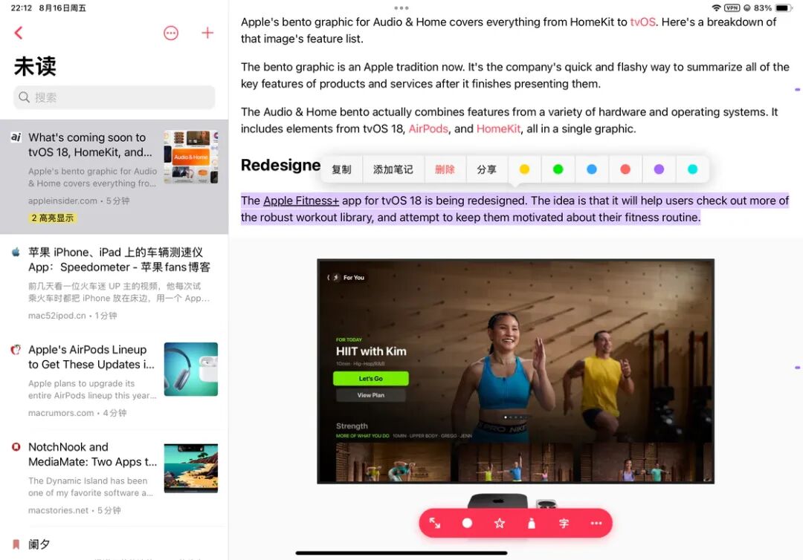Follow the Apple Fitness+ link
This screenshot has height=560, width=803.
coord(301,201)
